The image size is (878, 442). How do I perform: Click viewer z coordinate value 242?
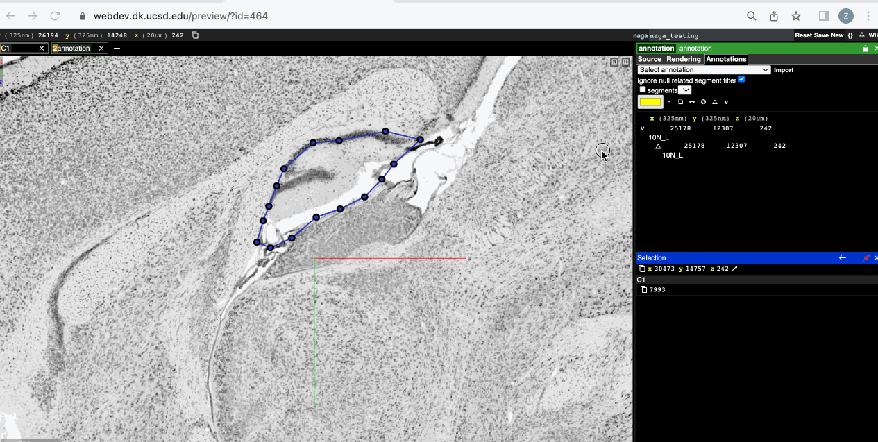click(178, 35)
